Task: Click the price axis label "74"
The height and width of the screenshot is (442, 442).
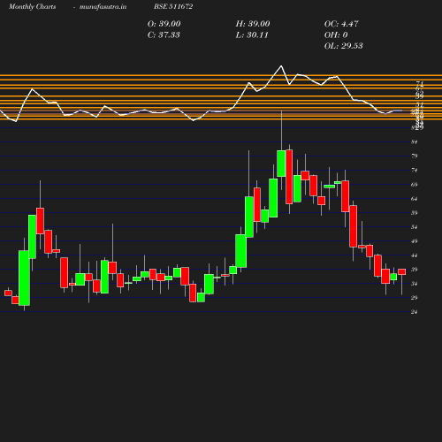Action: point(415,171)
